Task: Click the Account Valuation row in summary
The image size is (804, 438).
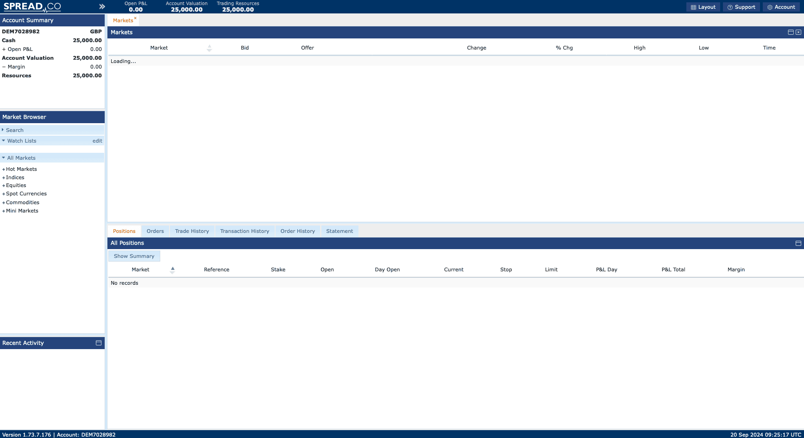Action: point(52,58)
